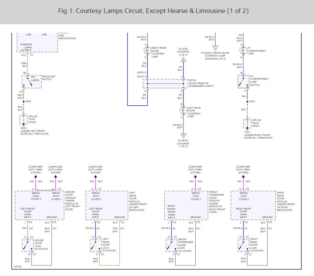Click triangle connector C to right front door lamp
This screenshot has width=314, height=276.
pos(215,48)
